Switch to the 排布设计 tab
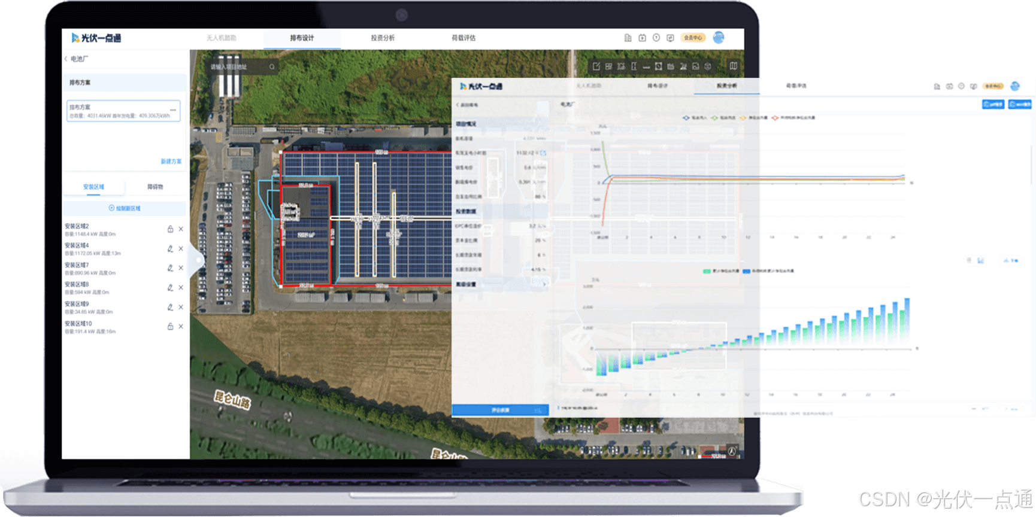Viewport: 1036px width, 517px height. click(302, 38)
